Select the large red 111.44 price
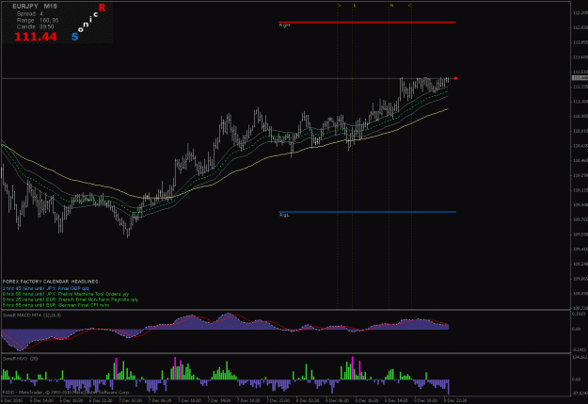 point(36,37)
